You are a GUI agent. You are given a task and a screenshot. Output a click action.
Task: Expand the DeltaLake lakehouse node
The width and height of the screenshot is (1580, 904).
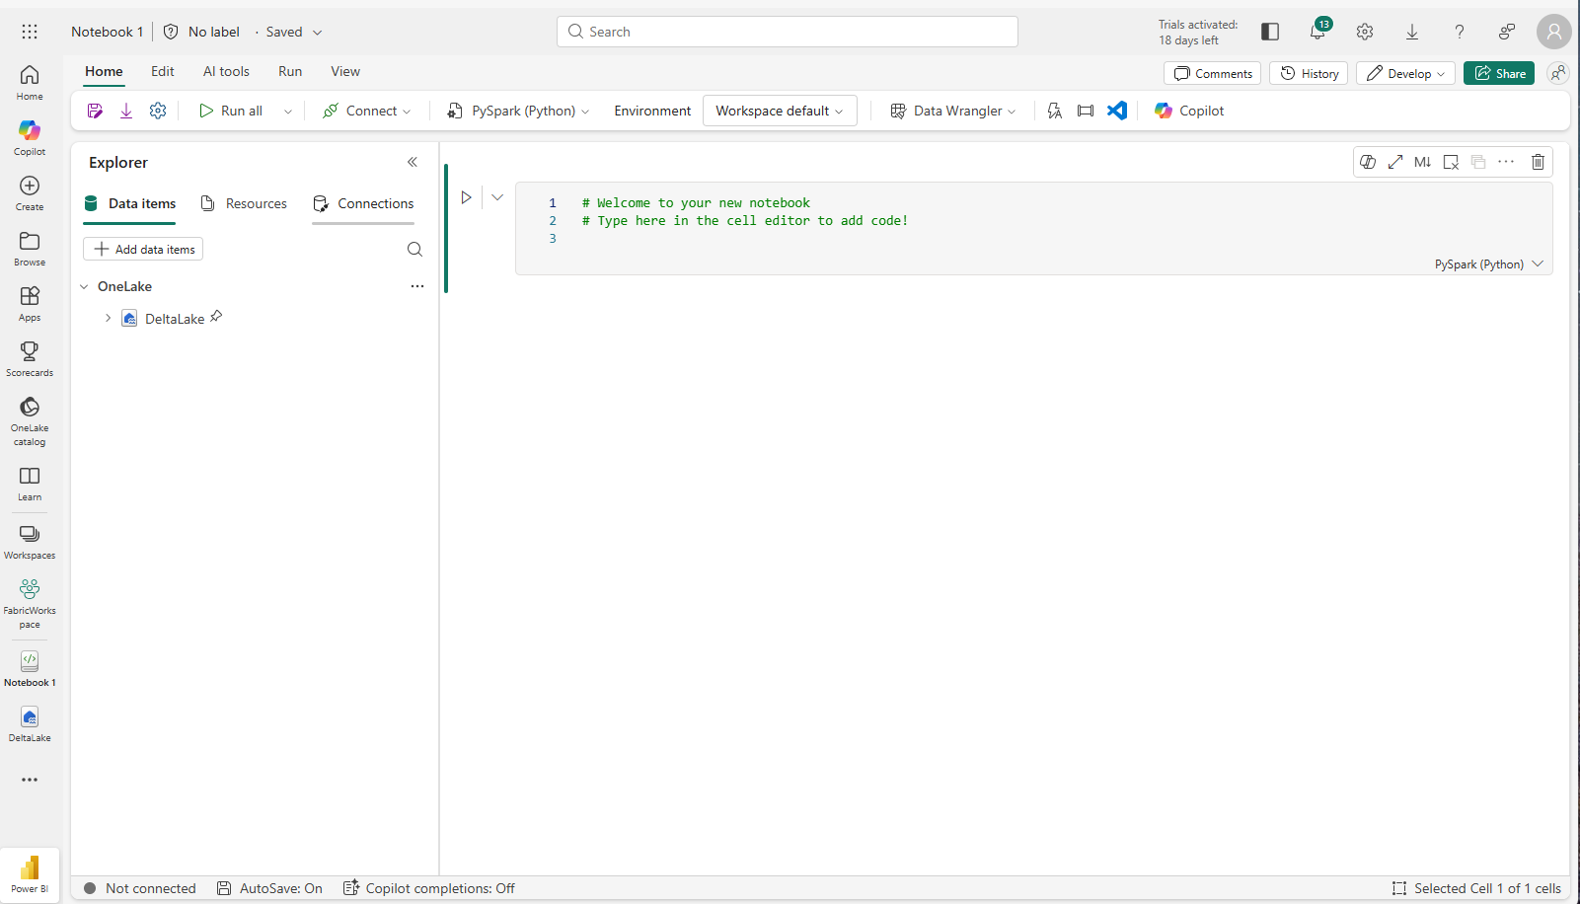coord(108,318)
